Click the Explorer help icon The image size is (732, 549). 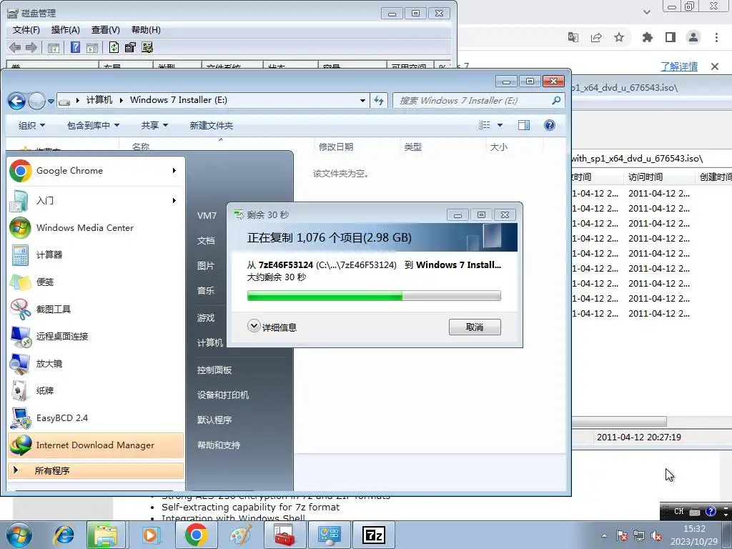pyautogui.click(x=550, y=125)
